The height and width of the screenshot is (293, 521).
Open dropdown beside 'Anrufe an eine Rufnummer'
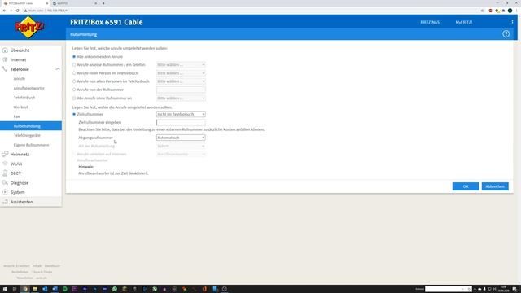181,65
